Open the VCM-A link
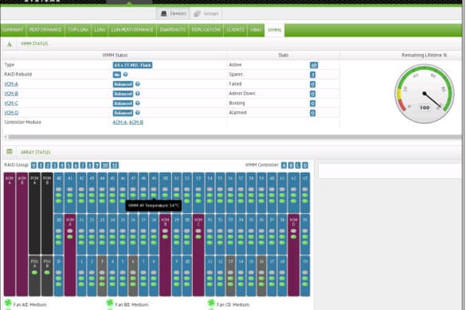The image size is (466, 310). point(11,84)
